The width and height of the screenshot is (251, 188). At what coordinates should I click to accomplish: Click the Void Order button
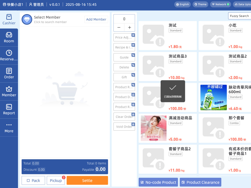124,127
